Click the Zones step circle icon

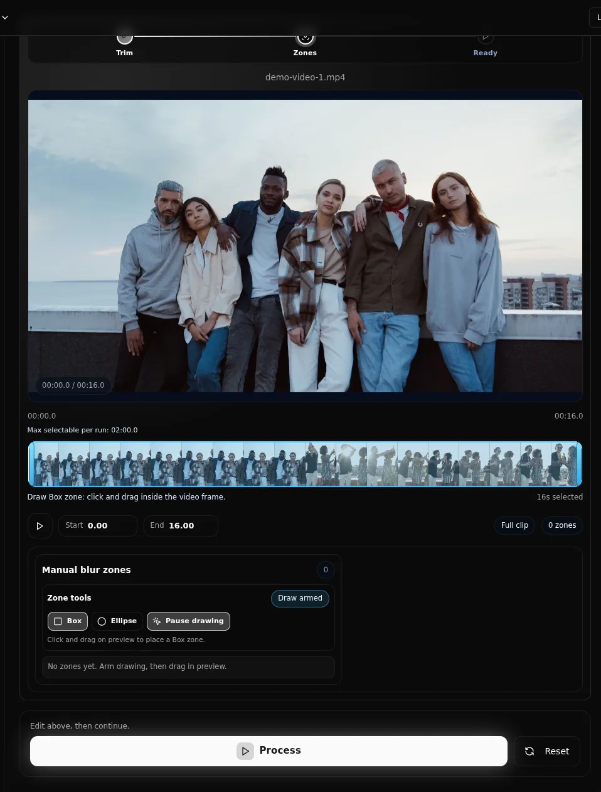[x=305, y=37]
